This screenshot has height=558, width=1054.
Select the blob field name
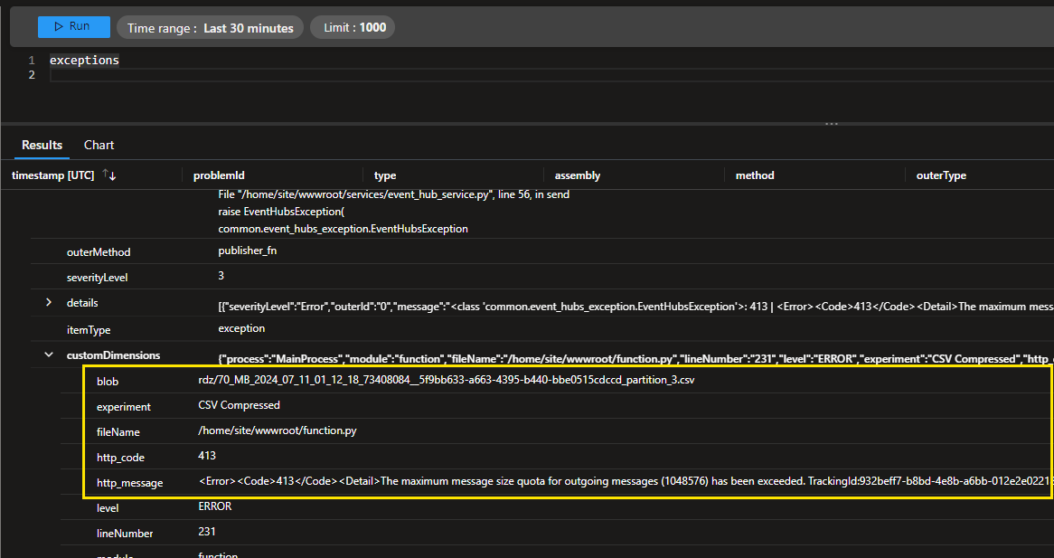(108, 381)
